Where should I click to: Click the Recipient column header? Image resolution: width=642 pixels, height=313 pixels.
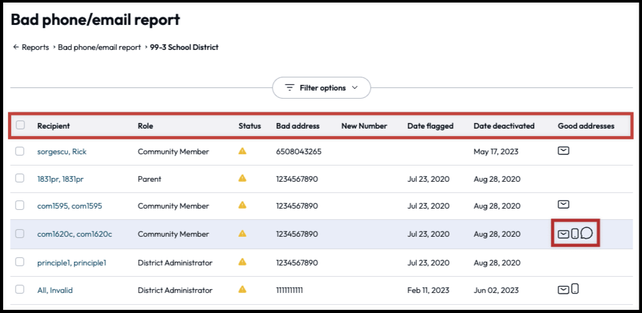53,126
